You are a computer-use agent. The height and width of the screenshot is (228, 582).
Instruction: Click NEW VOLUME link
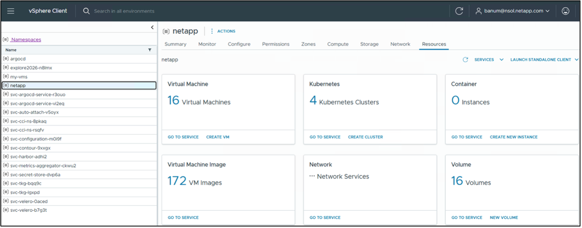[504, 218]
